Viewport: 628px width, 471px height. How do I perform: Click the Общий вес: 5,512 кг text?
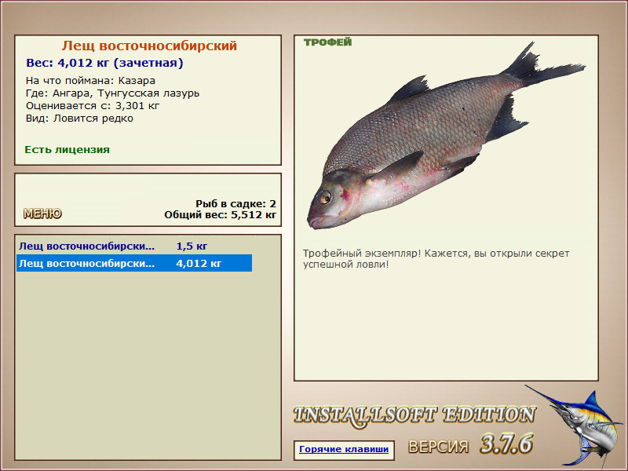click(x=221, y=214)
